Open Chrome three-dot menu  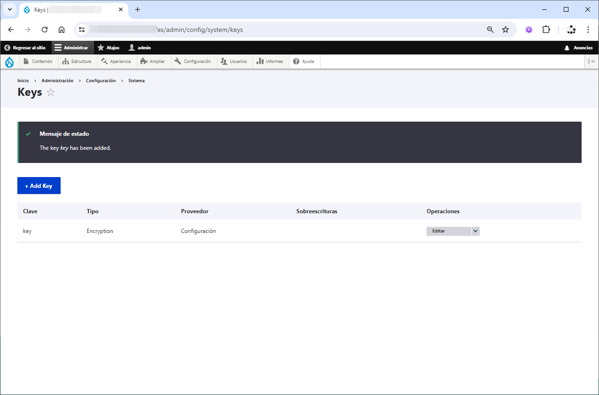tap(588, 30)
